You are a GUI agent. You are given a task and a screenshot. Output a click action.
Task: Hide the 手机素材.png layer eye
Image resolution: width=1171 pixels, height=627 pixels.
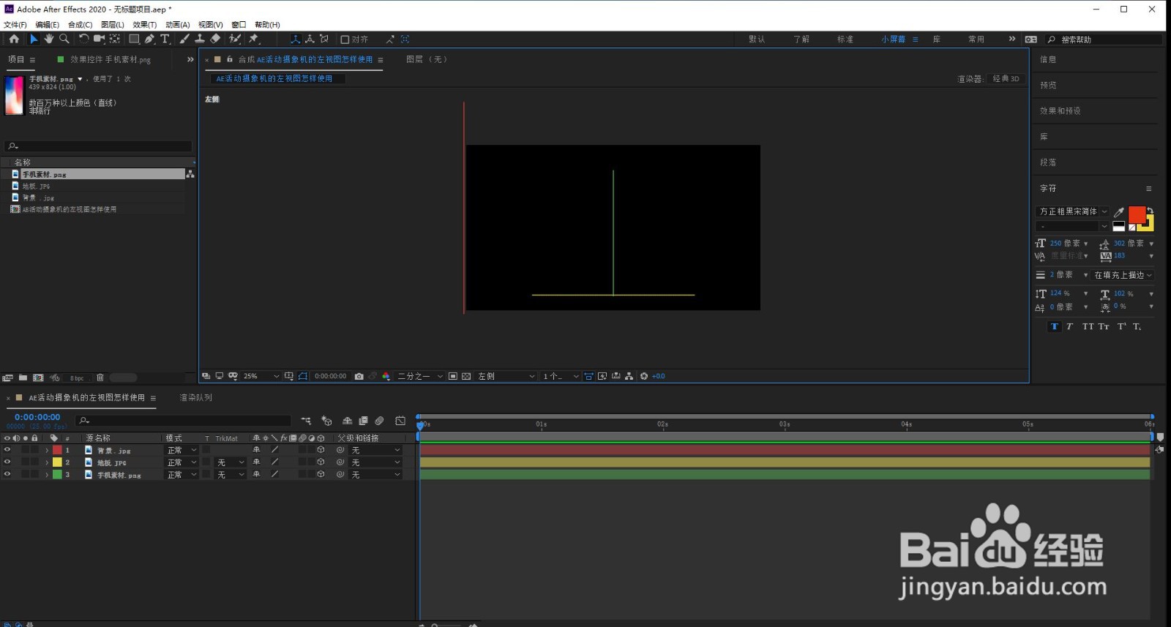tap(7, 474)
